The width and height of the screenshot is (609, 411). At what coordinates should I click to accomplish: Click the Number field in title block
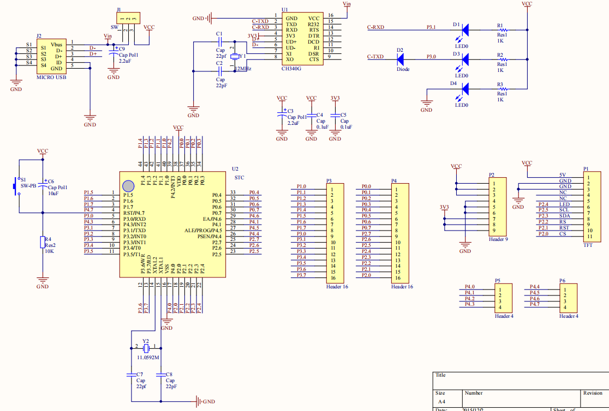[x=522, y=398]
